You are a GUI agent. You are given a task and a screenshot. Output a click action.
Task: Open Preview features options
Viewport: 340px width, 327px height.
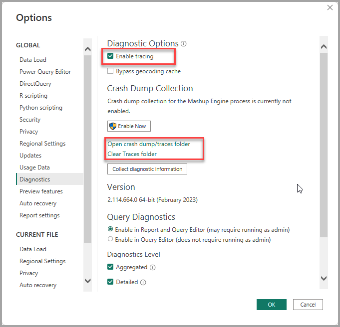tap(41, 191)
